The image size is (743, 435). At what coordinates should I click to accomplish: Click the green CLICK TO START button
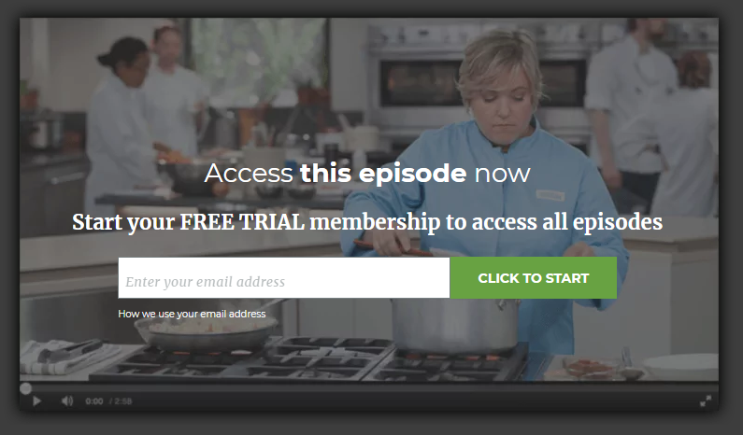533,278
